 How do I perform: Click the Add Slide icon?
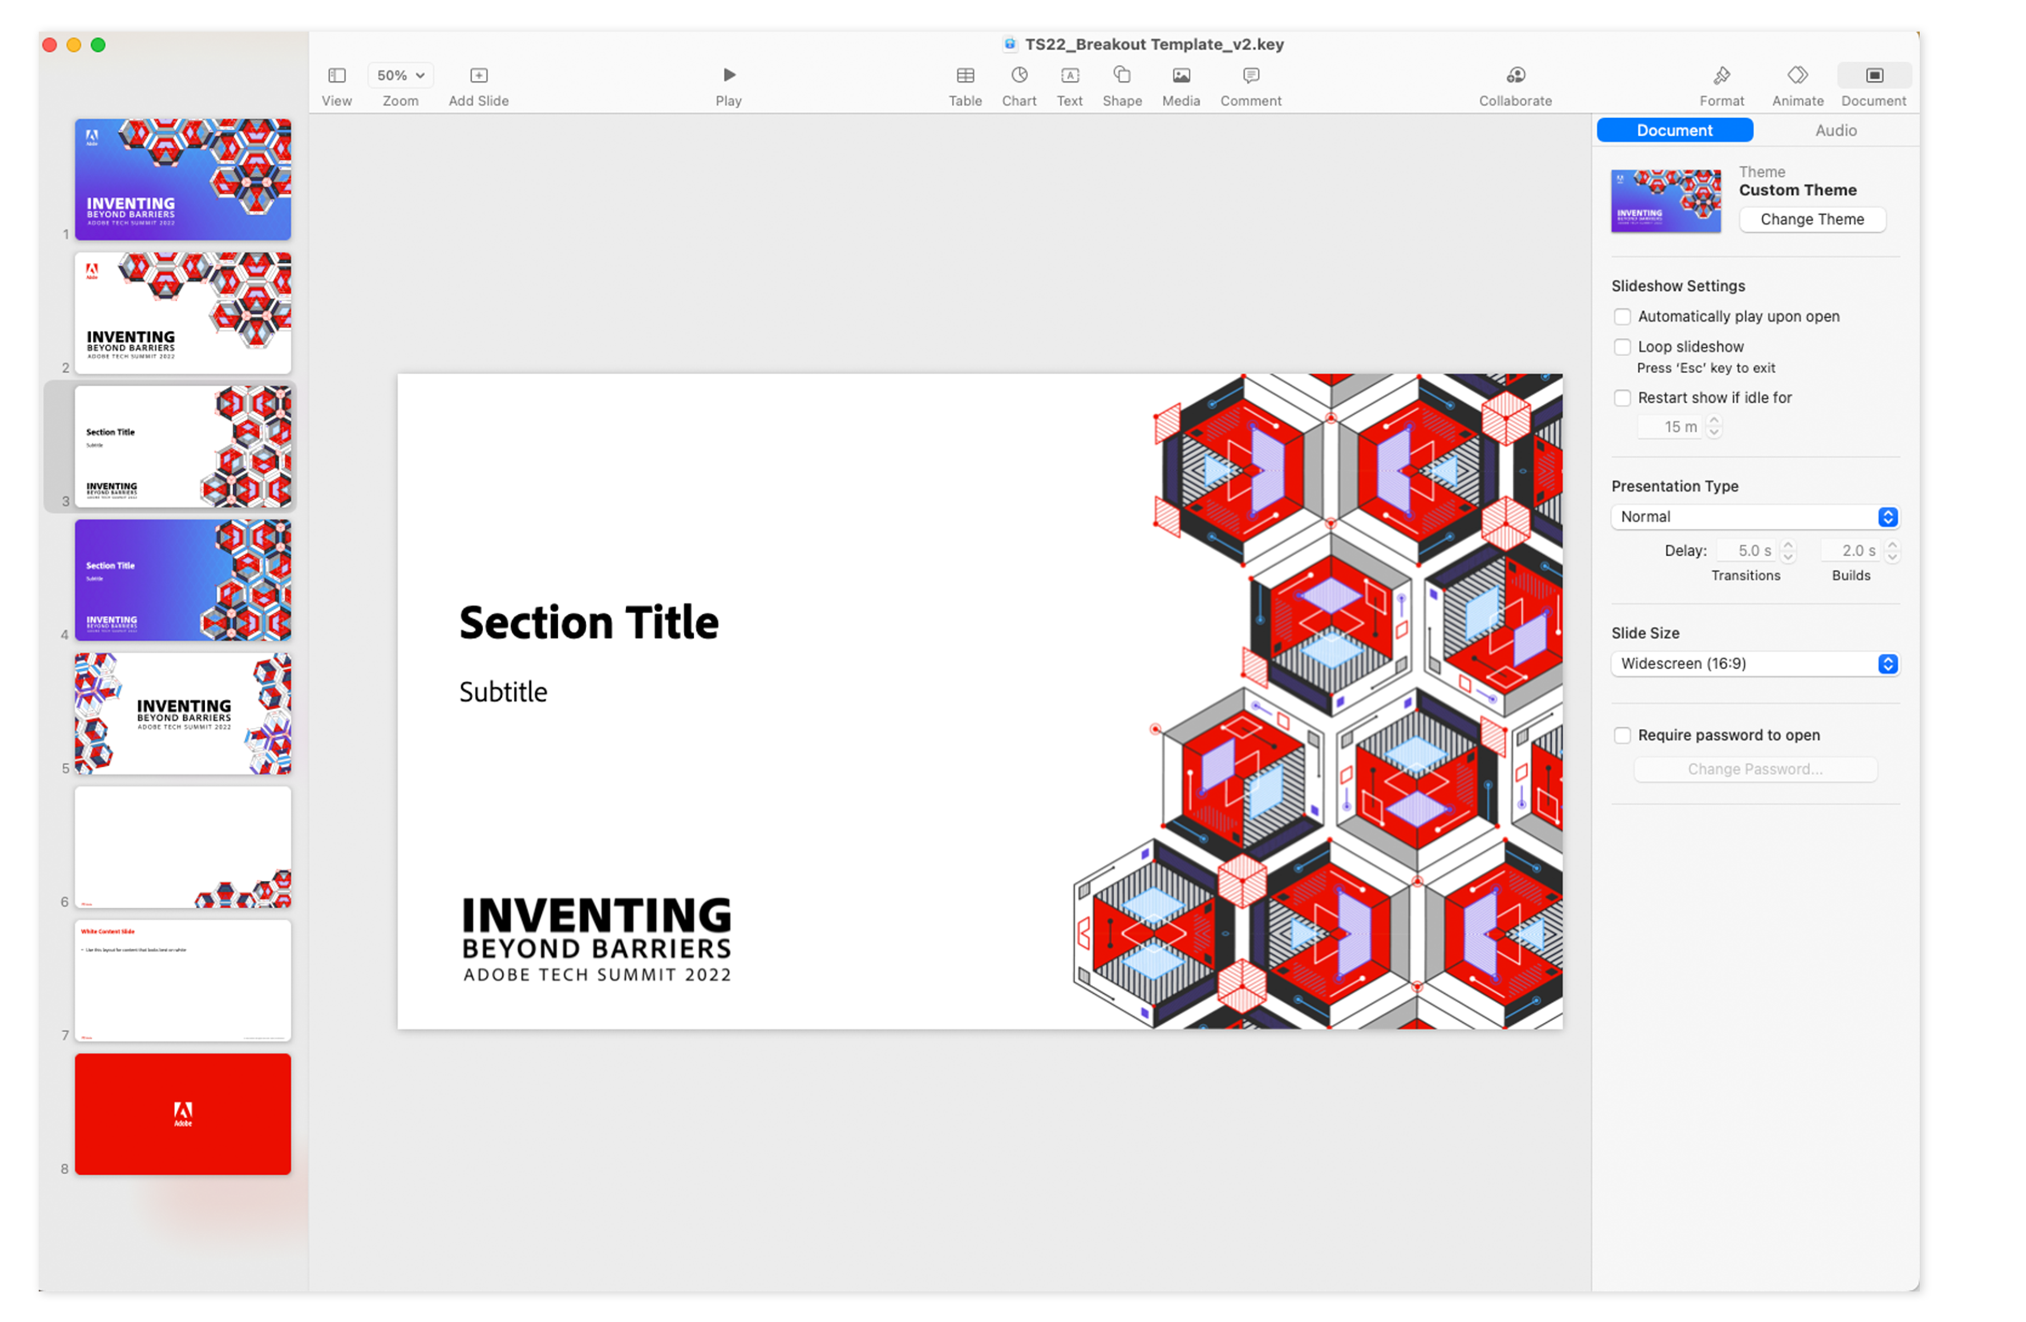point(479,76)
